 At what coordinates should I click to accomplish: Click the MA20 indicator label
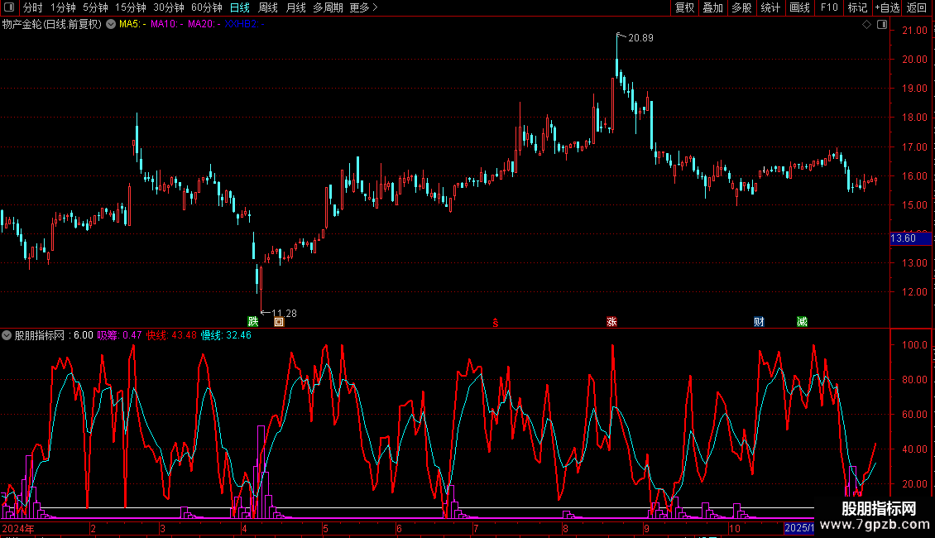[204, 24]
